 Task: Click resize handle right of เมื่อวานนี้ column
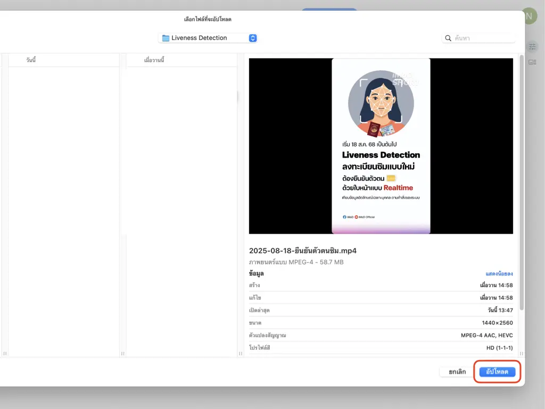pos(240,354)
